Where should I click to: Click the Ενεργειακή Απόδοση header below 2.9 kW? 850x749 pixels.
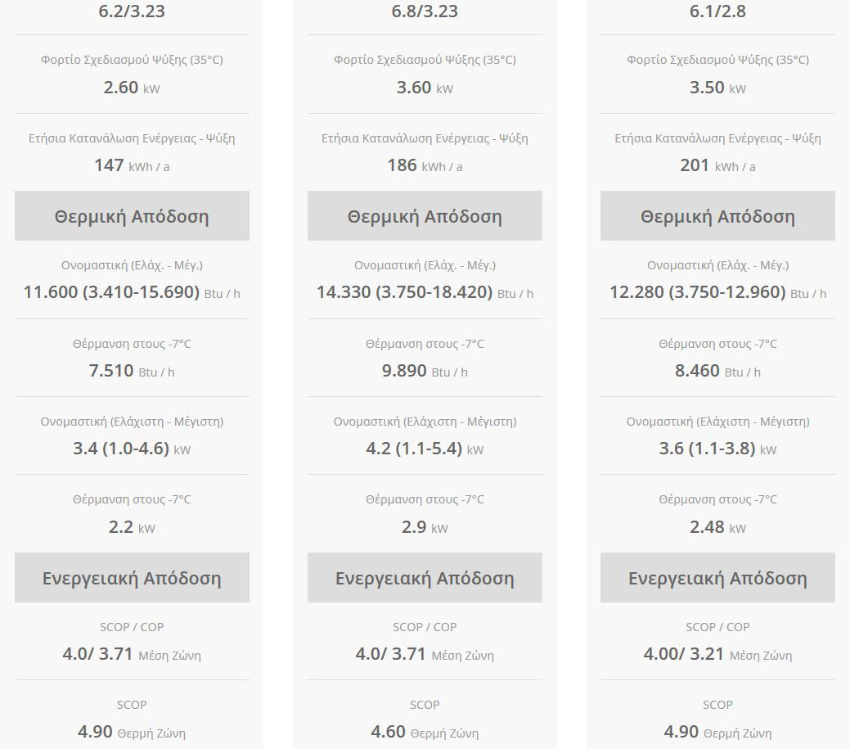[x=425, y=578]
